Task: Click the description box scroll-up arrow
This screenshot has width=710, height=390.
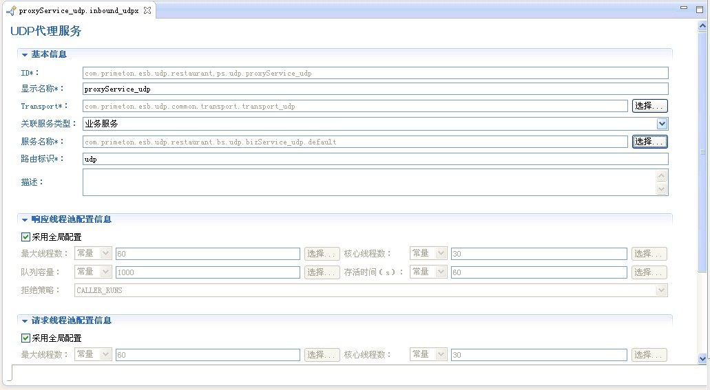Action: (662, 175)
